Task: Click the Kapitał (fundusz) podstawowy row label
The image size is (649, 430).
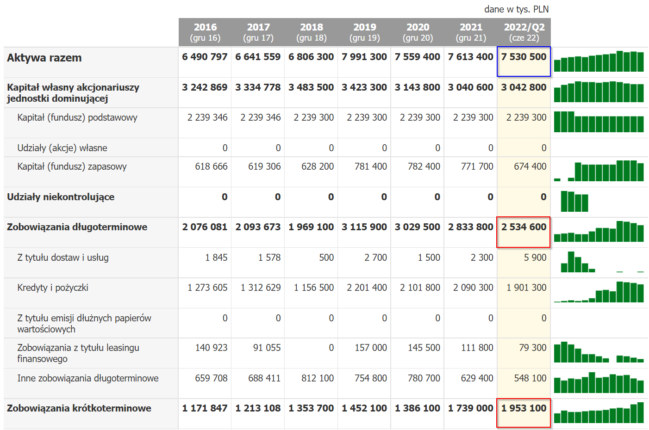Action: coord(77,117)
